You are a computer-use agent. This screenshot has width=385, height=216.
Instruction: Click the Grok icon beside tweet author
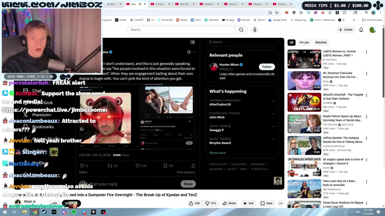189,52
